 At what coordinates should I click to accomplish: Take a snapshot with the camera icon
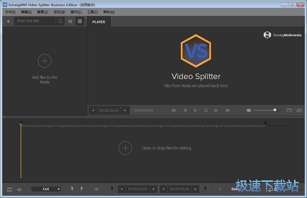[299, 110]
